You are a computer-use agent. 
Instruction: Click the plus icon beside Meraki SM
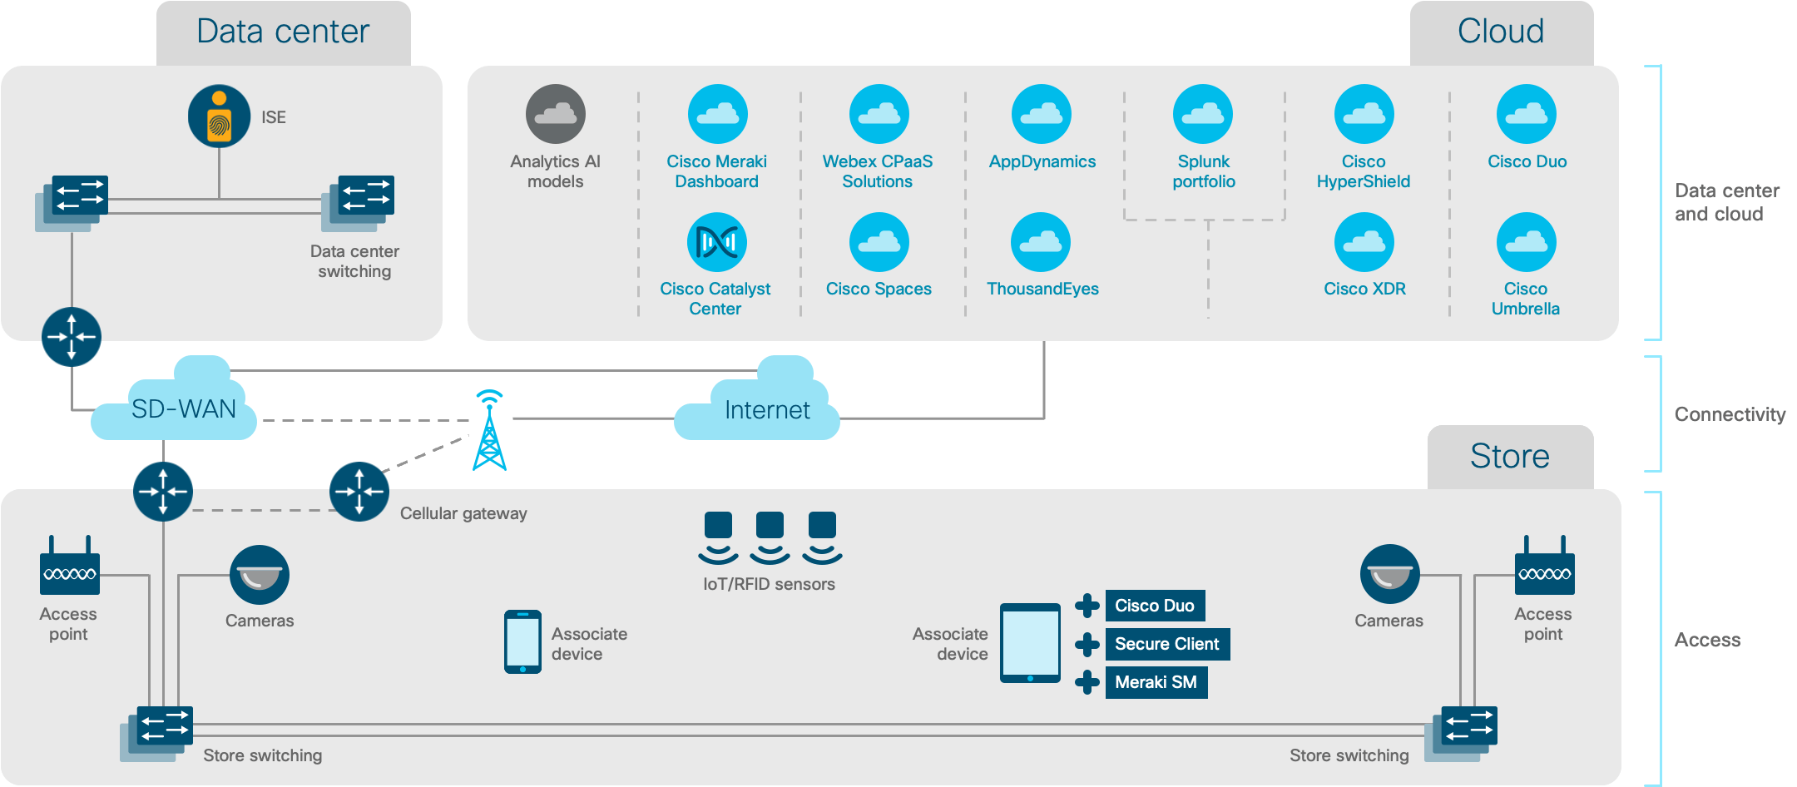point(1087,682)
